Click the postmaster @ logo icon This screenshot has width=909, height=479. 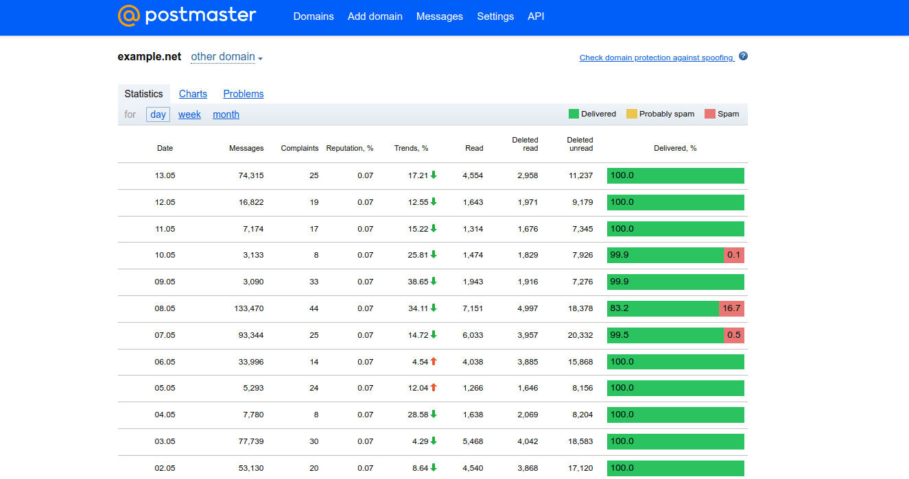point(129,16)
